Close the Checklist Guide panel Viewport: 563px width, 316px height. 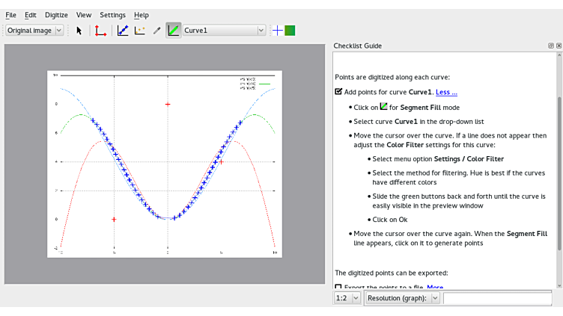(559, 46)
